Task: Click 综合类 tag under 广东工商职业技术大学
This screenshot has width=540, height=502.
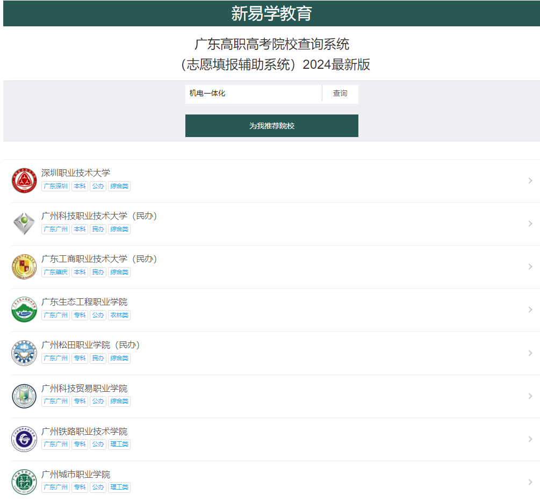Action: [119, 272]
